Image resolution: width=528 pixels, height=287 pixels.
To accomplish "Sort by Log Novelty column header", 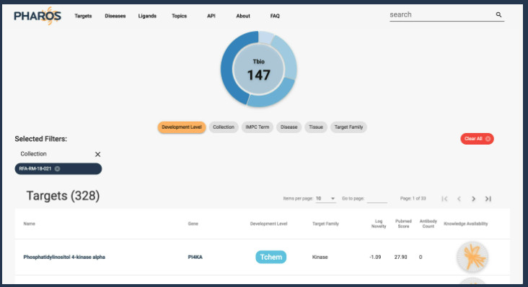I will pyautogui.click(x=379, y=224).
